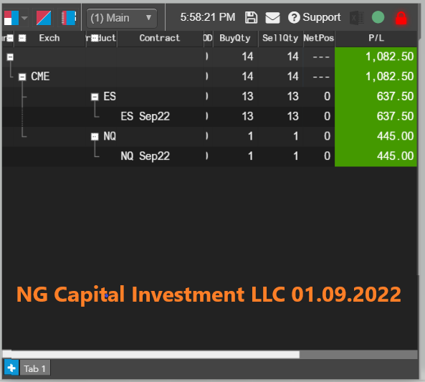This screenshot has height=382, width=425.
Task: Click the grip icon in Exch header
Action: coord(22,39)
